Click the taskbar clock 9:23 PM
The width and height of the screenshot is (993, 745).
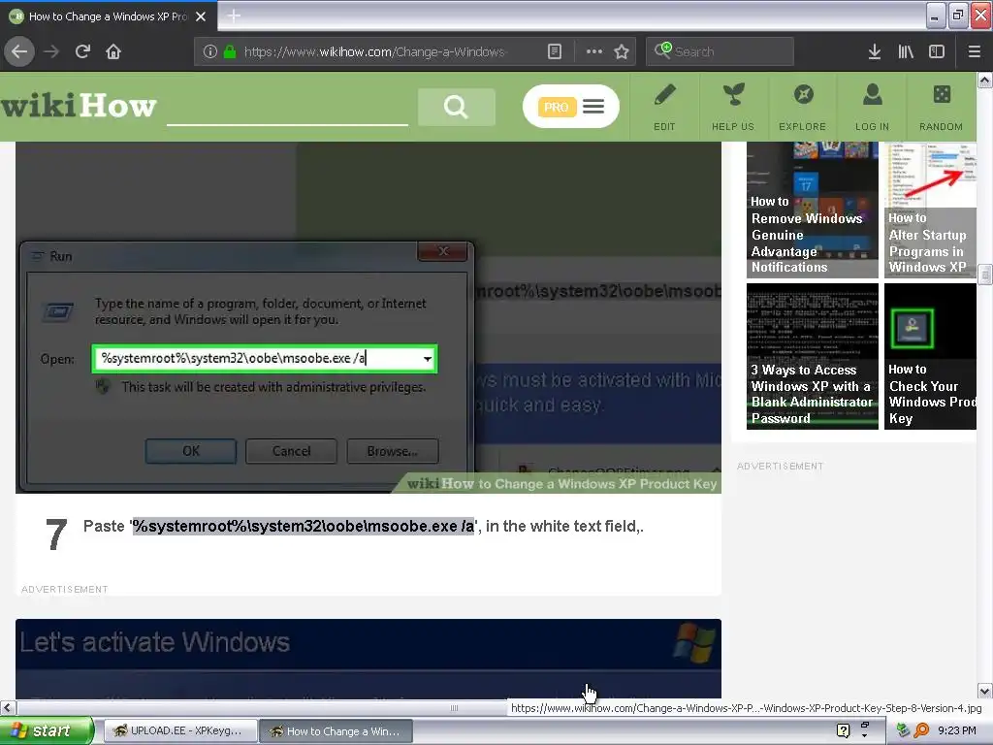(x=956, y=730)
